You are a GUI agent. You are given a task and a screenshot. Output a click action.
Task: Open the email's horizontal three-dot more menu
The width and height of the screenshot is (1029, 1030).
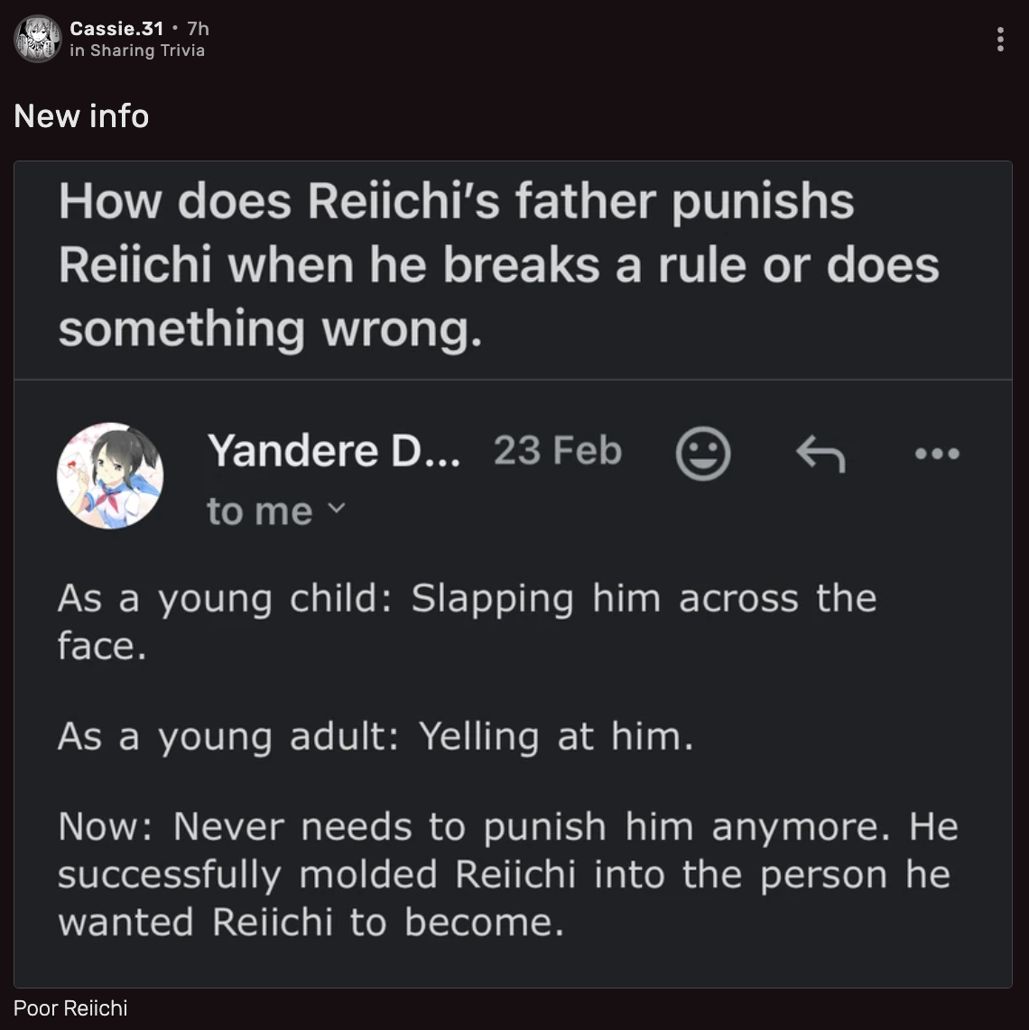(937, 453)
